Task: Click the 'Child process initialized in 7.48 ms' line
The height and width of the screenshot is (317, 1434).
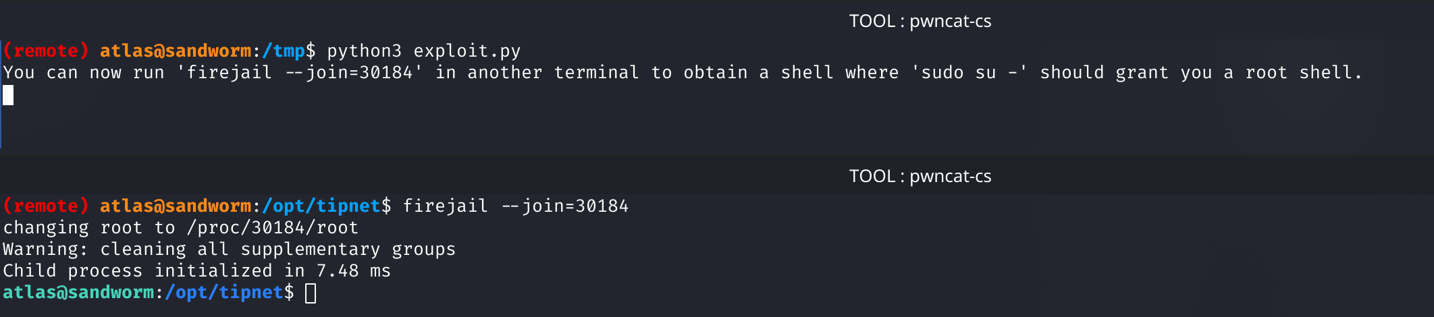Action: pos(197,270)
